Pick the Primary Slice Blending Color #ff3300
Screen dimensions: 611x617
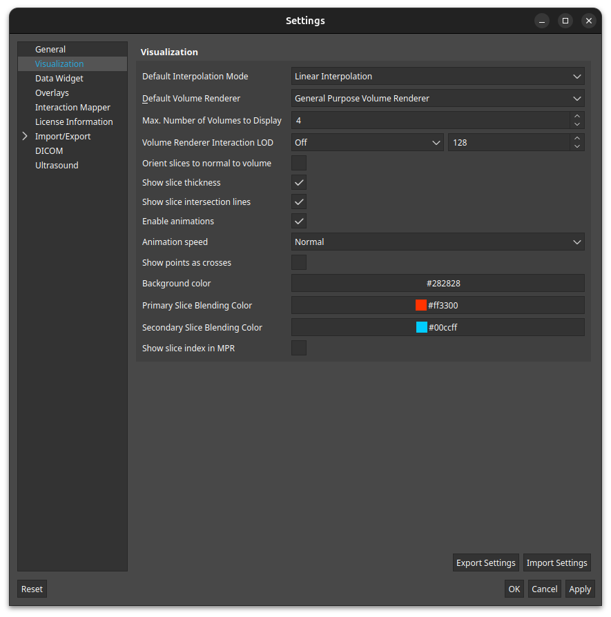(x=438, y=305)
